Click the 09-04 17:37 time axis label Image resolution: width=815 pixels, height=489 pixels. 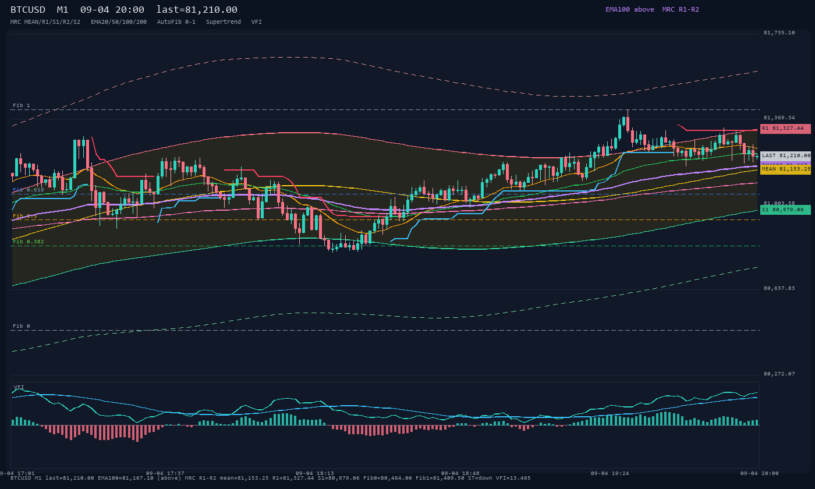click(165, 473)
